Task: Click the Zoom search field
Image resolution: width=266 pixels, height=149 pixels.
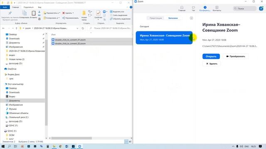Action: (245, 8)
